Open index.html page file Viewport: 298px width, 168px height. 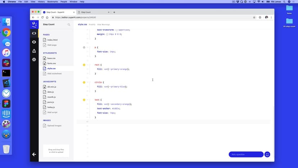53,40
